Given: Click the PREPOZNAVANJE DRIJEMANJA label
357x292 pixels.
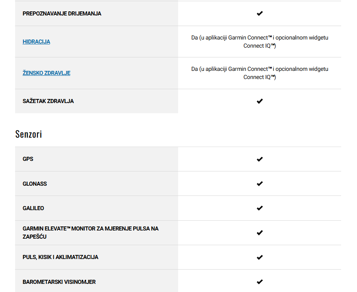Looking at the screenshot, I should click(62, 14).
